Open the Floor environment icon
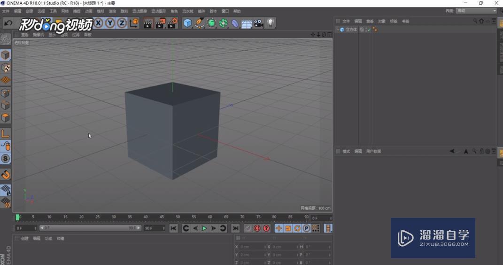 click(247, 23)
